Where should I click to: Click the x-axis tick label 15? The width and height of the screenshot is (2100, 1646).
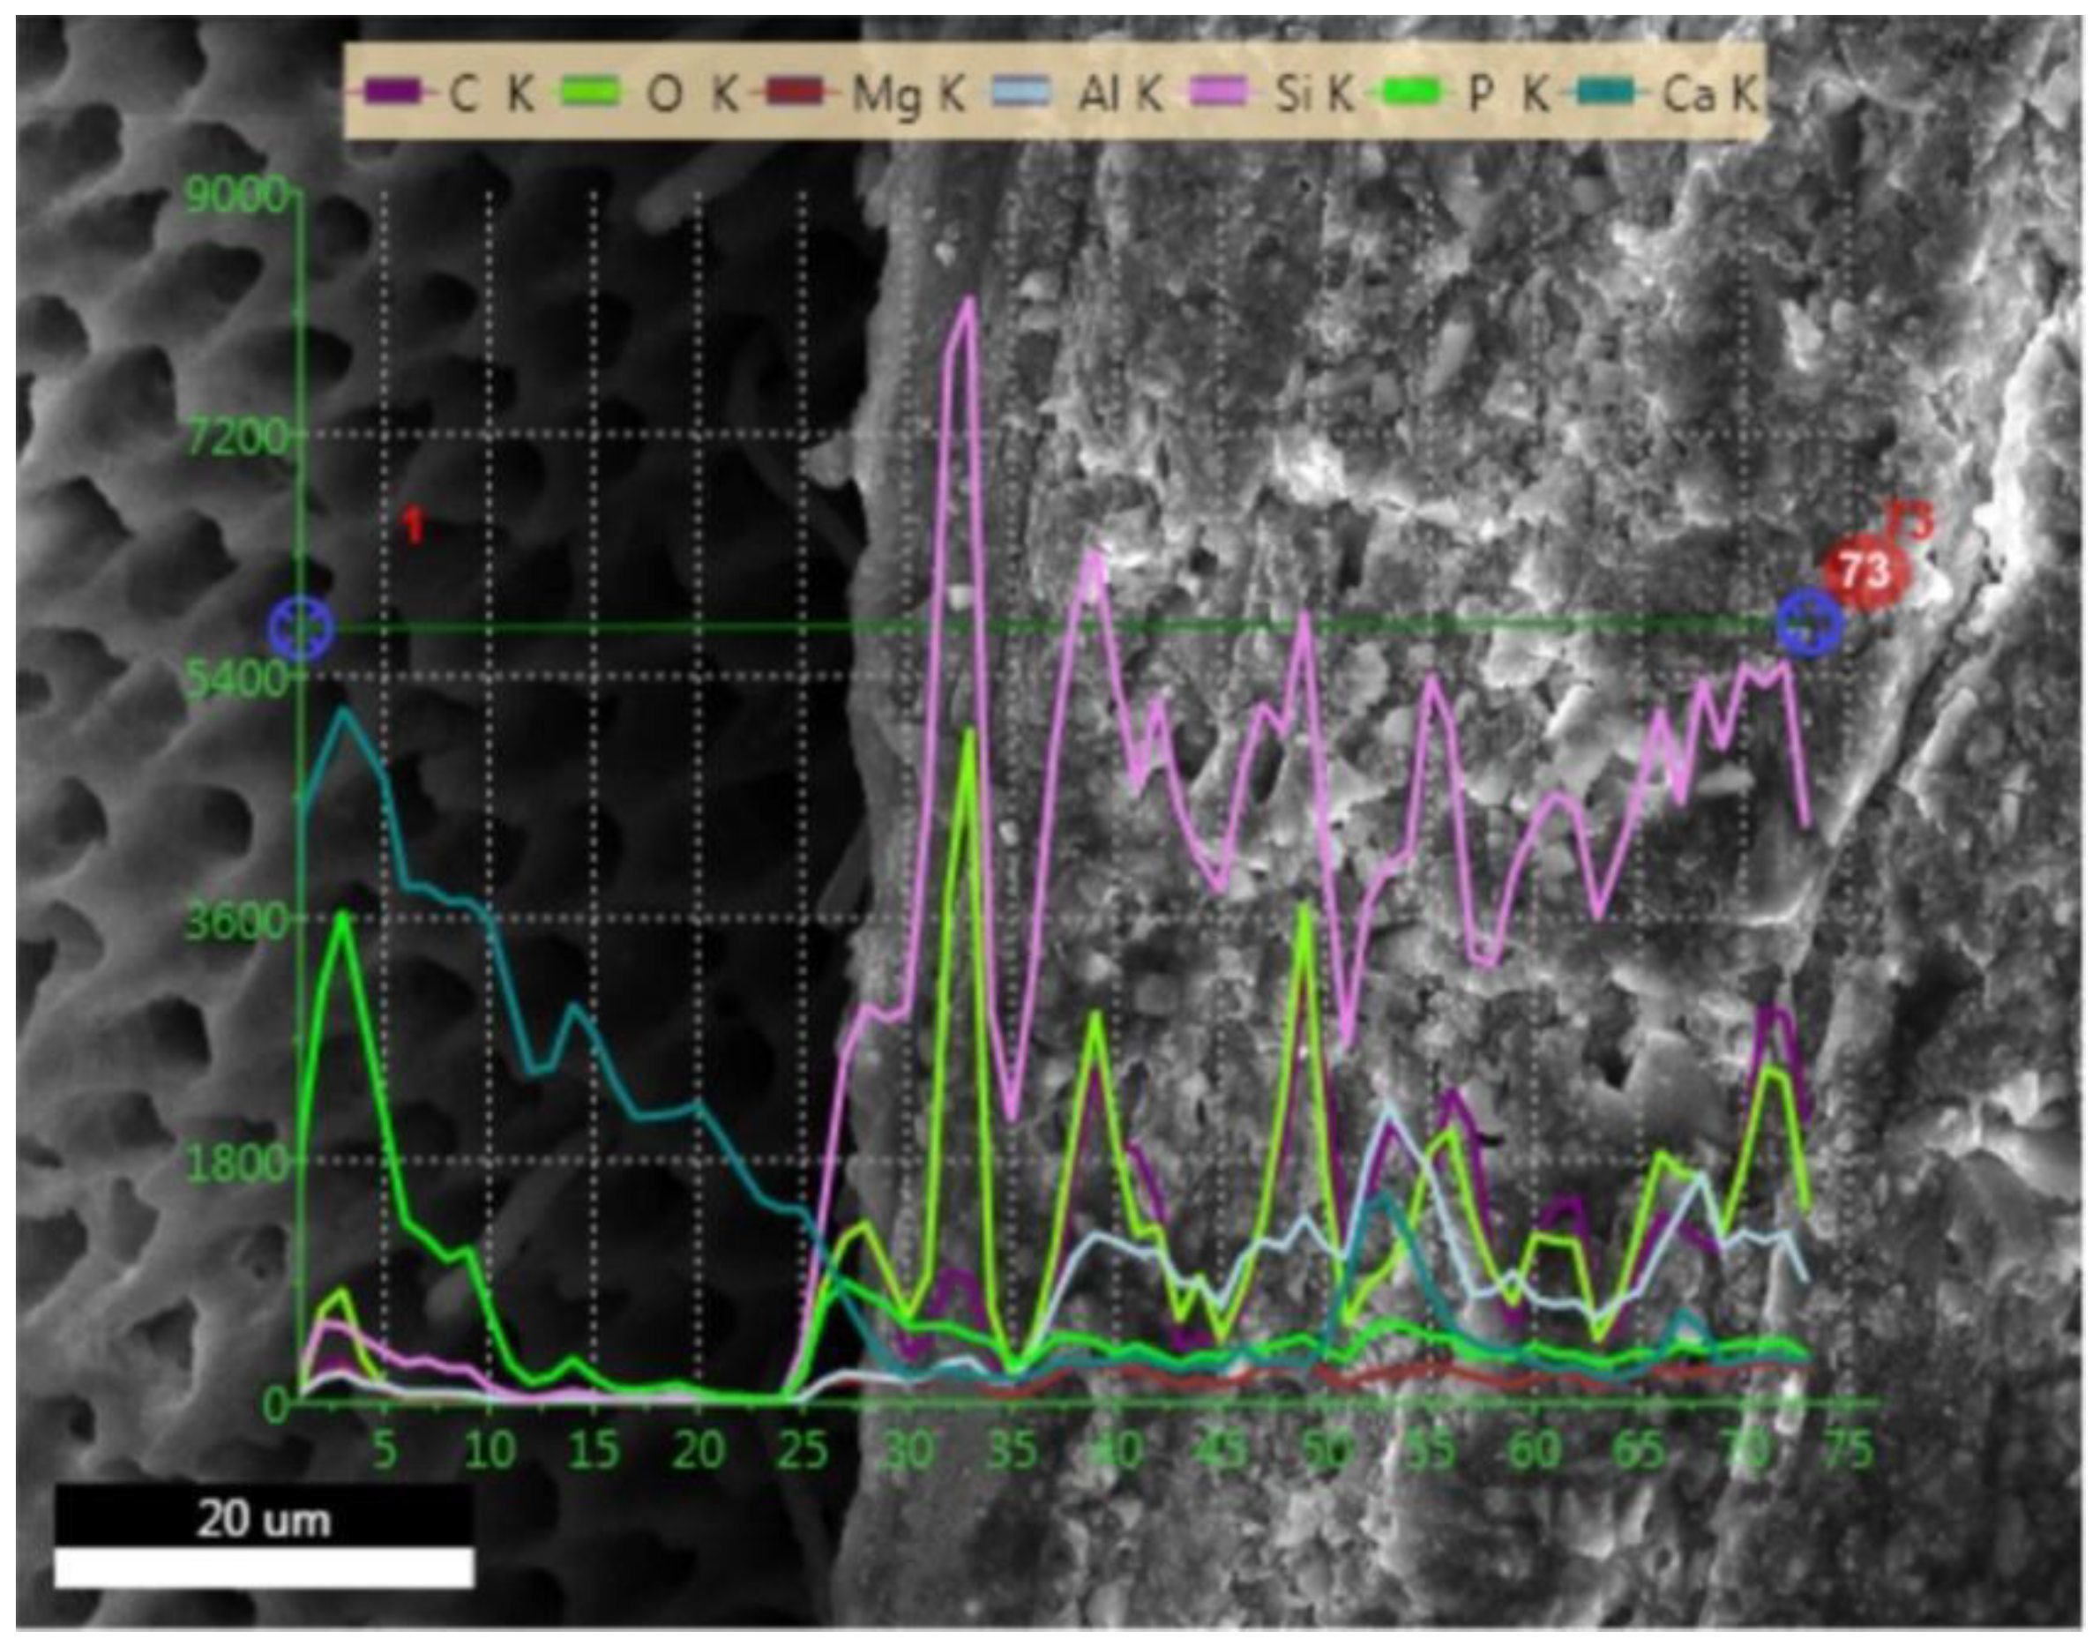pos(594,1448)
